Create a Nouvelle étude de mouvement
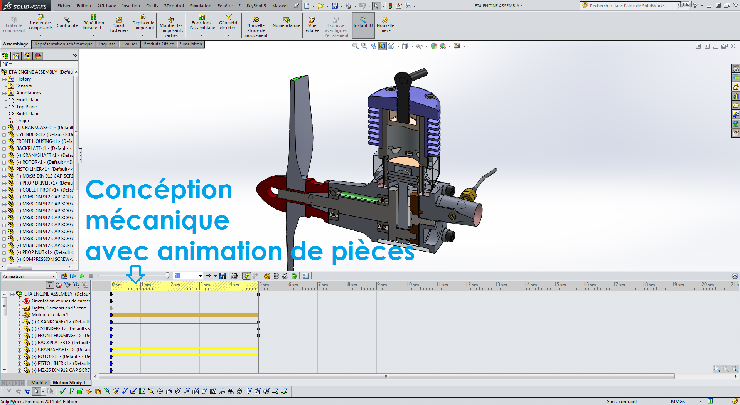This screenshot has width=740, height=405. (255, 25)
